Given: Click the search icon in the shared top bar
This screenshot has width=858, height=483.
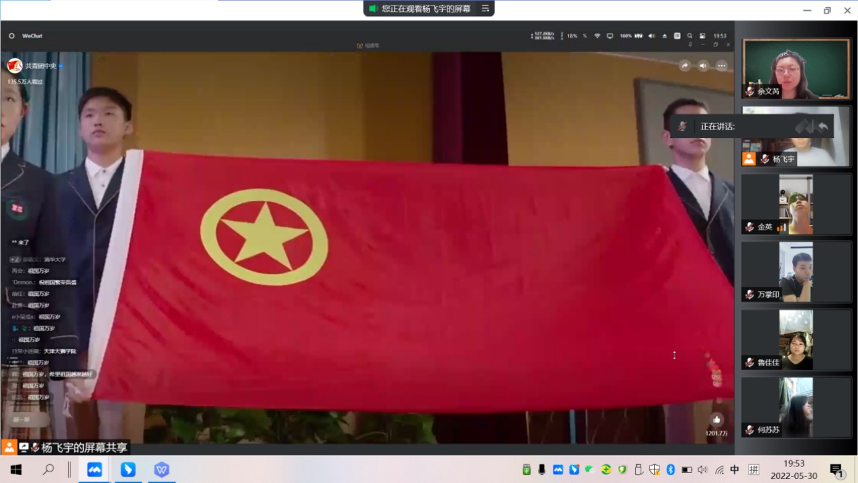Looking at the screenshot, I should click(x=690, y=36).
